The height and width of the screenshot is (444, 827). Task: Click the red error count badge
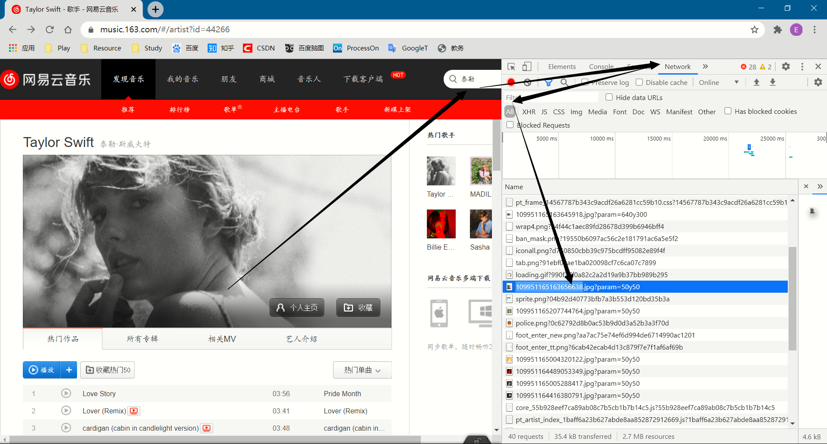(748, 67)
